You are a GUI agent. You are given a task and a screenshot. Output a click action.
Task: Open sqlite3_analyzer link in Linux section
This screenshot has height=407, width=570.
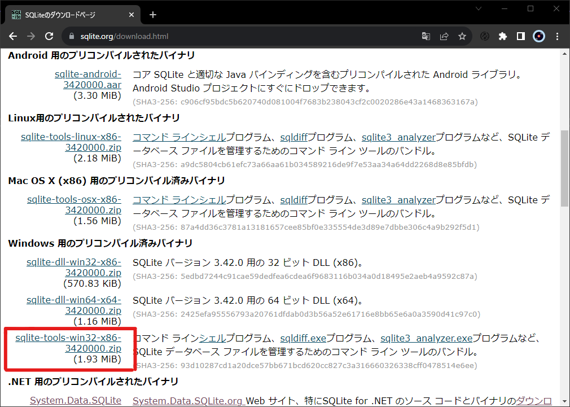tap(398, 138)
